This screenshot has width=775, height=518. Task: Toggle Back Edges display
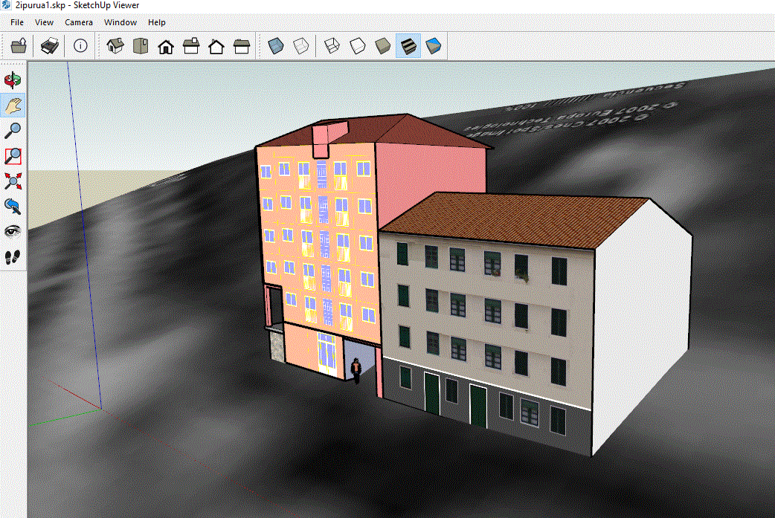(x=300, y=46)
